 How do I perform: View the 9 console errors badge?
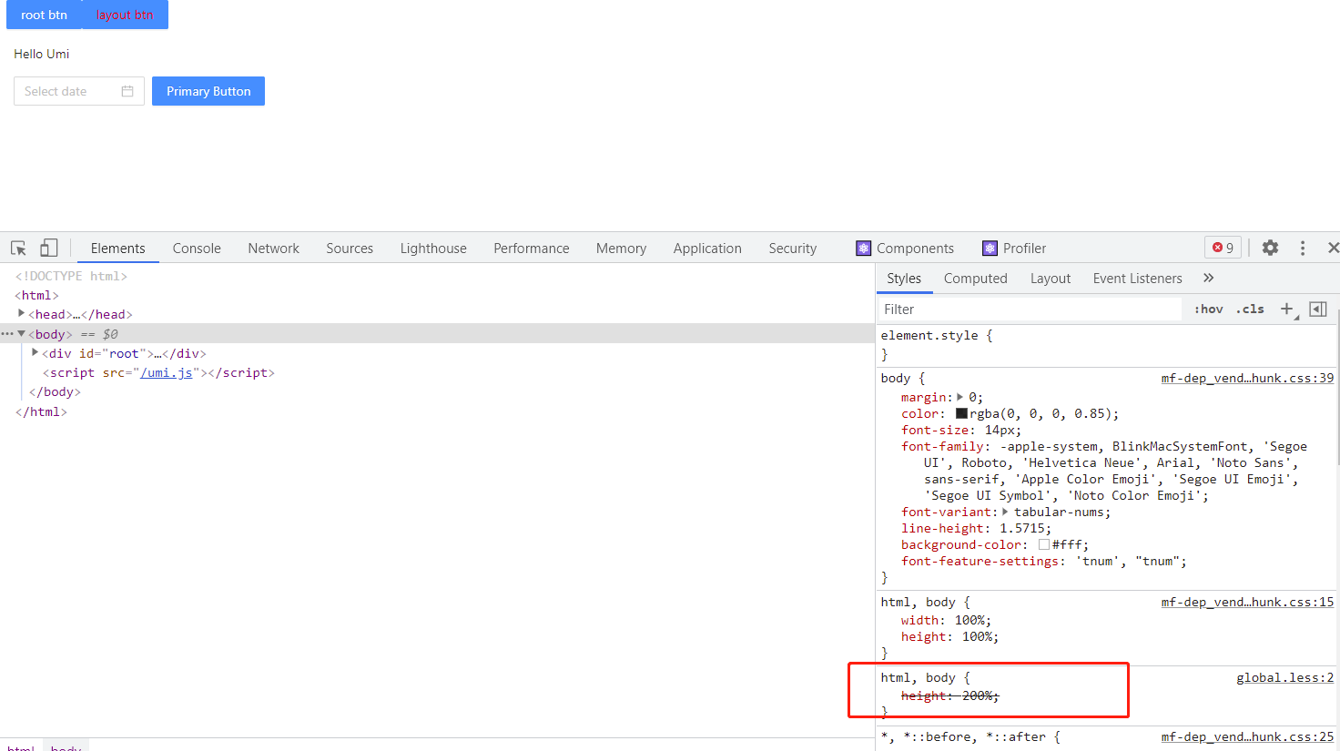1223,247
